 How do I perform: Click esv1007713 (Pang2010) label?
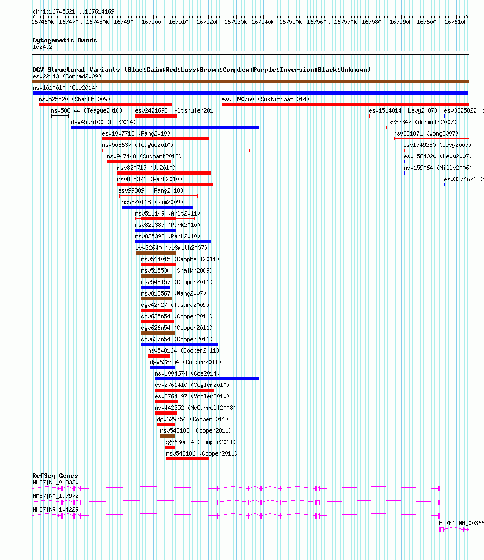click(136, 133)
